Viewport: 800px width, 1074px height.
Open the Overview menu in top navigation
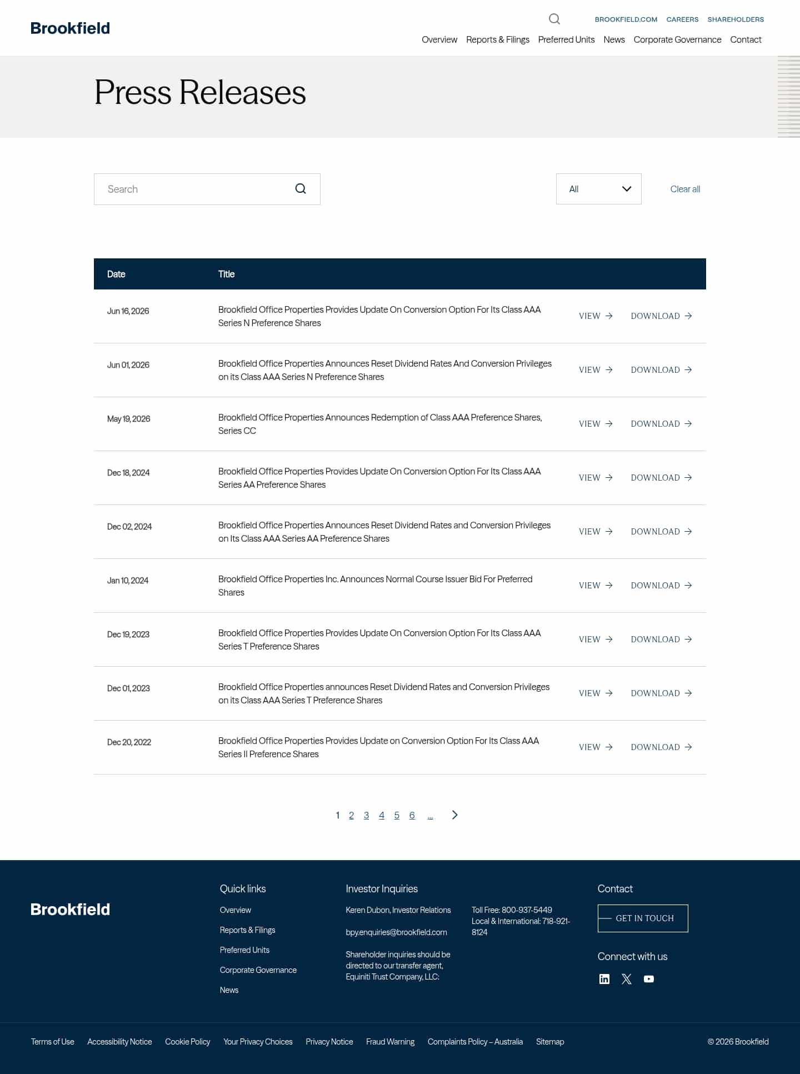[x=439, y=39]
